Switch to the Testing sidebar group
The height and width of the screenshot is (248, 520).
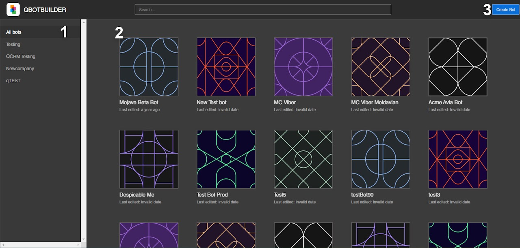13,44
